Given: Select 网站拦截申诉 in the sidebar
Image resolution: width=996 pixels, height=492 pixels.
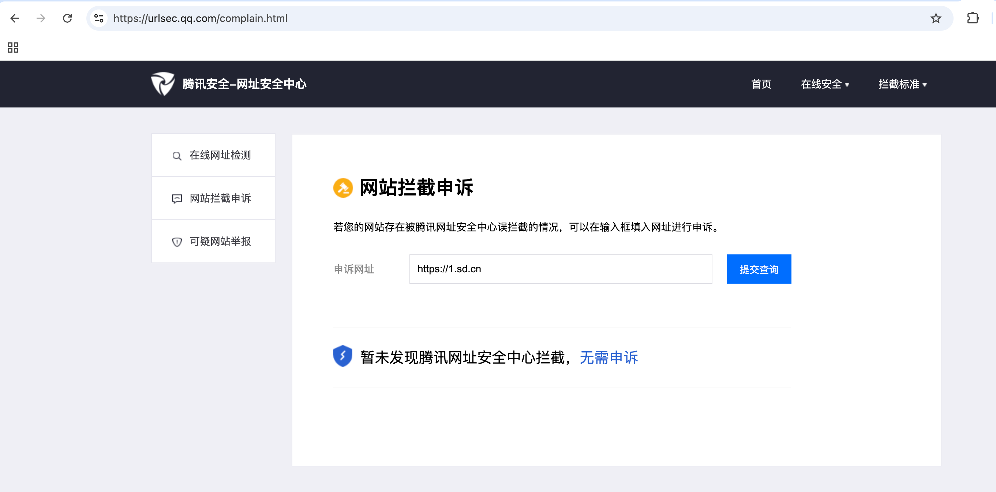Looking at the screenshot, I should click(220, 198).
